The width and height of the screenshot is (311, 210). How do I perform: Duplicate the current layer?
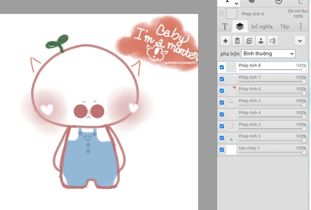[x=249, y=41]
